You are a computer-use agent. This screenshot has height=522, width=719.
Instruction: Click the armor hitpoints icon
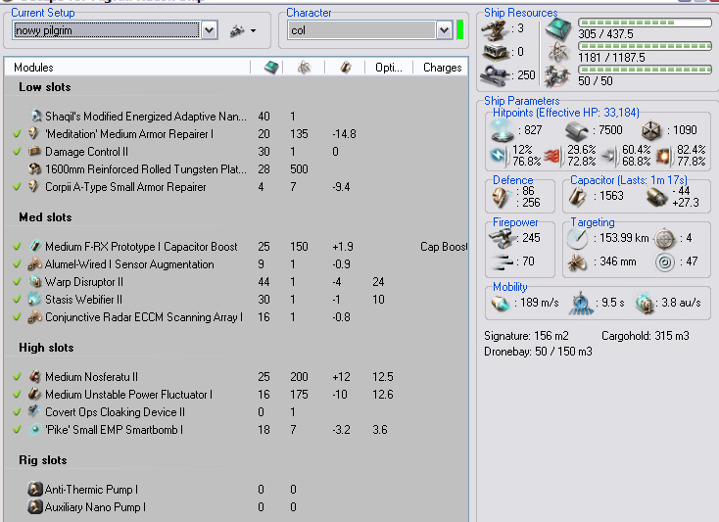pos(577,131)
